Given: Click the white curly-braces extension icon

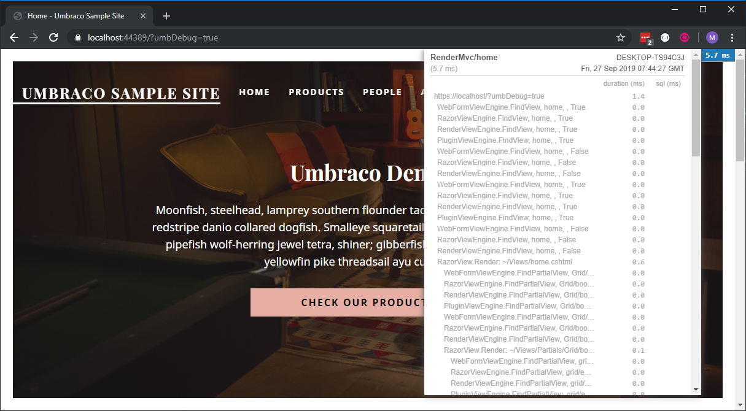Looking at the screenshot, I should pyautogui.click(x=665, y=37).
